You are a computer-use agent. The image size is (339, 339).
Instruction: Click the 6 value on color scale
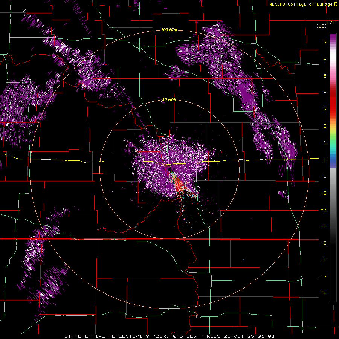pos(325,59)
